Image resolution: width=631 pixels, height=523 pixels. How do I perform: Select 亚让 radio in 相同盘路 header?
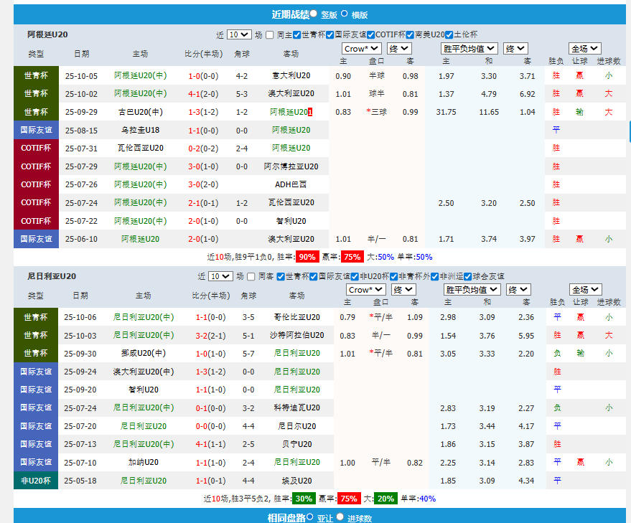310,517
